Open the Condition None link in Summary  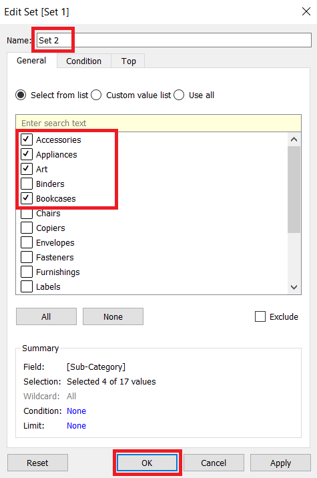coord(76,411)
